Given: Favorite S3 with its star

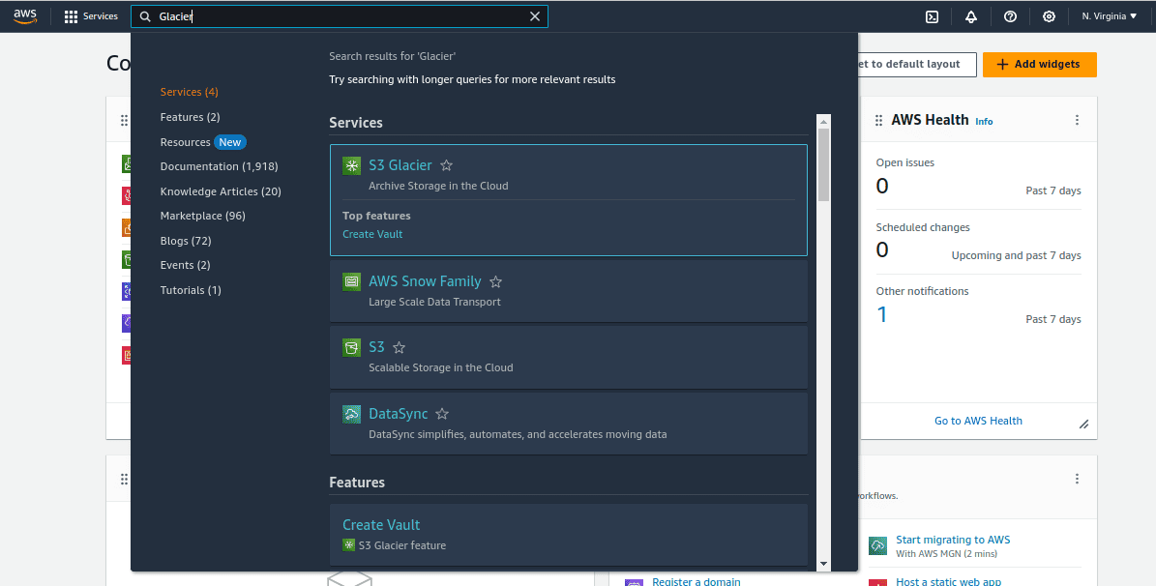Looking at the screenshot, I should tap(399, 347).
